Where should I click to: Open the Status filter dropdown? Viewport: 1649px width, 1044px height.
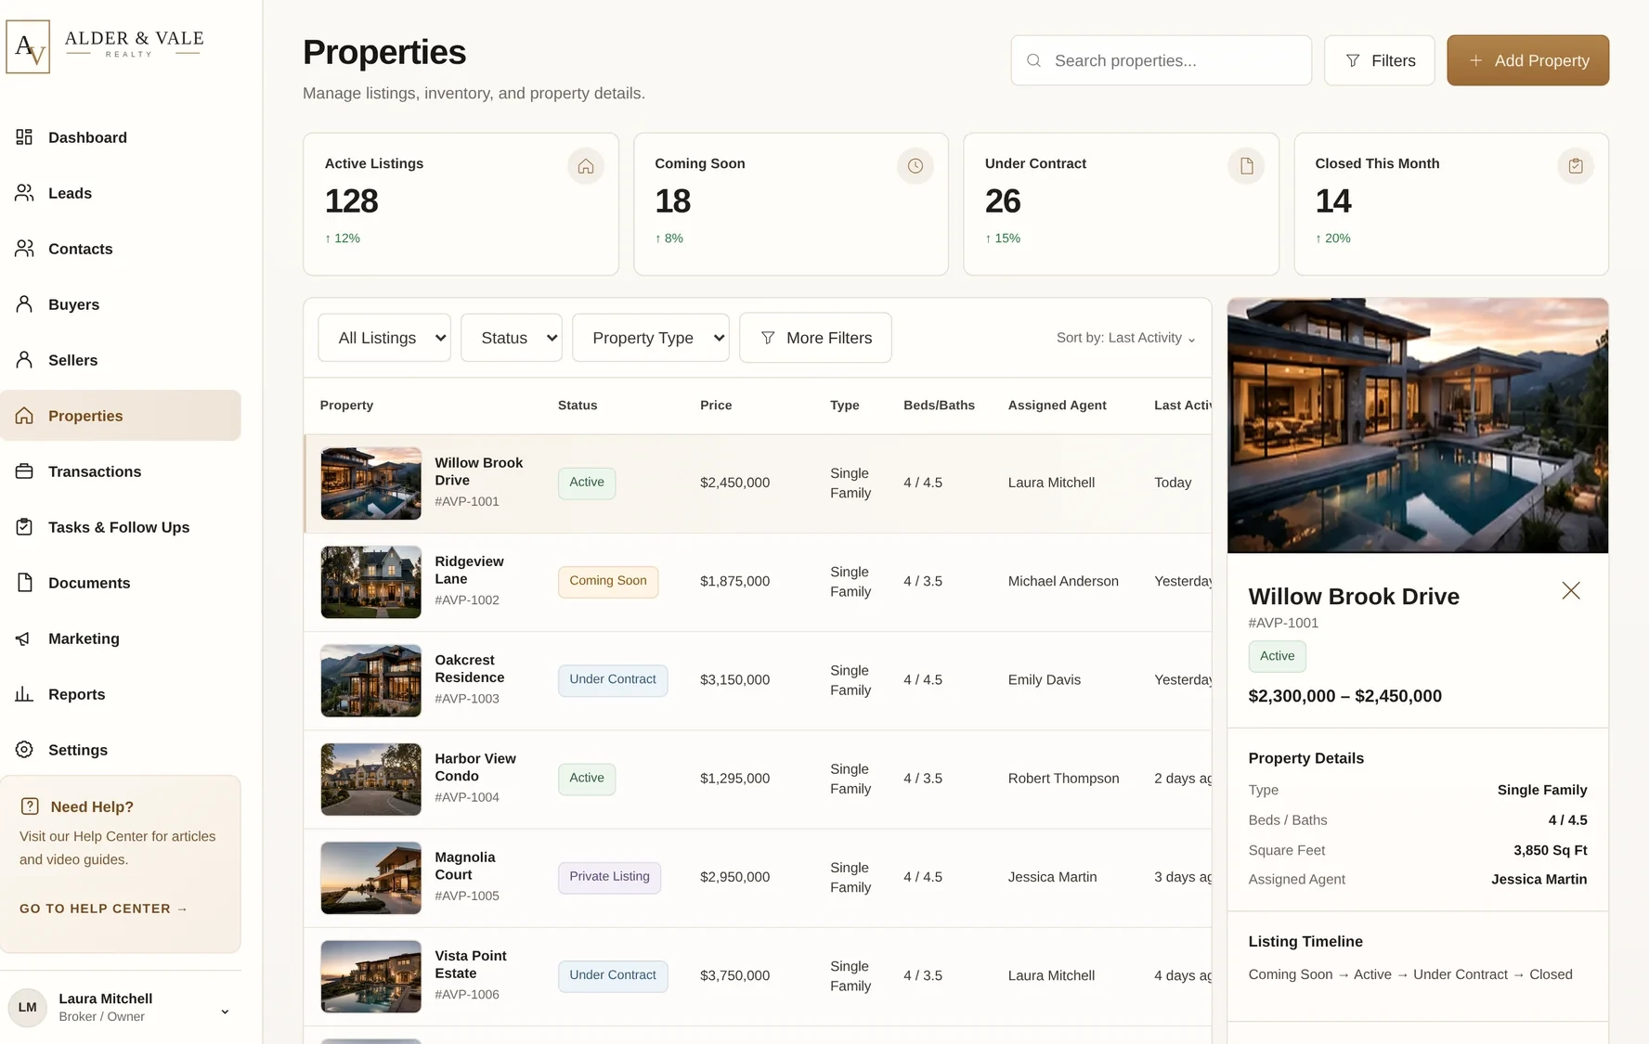tap(512, 338)
